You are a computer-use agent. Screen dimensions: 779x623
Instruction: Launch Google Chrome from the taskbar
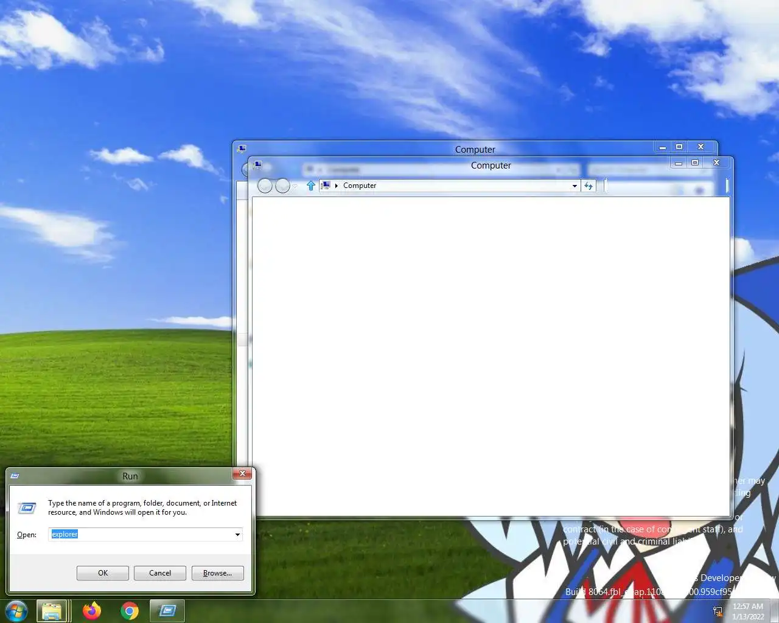coord(130,611)
